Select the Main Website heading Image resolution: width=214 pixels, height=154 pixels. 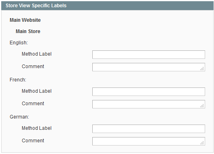(x=25, y=20)
